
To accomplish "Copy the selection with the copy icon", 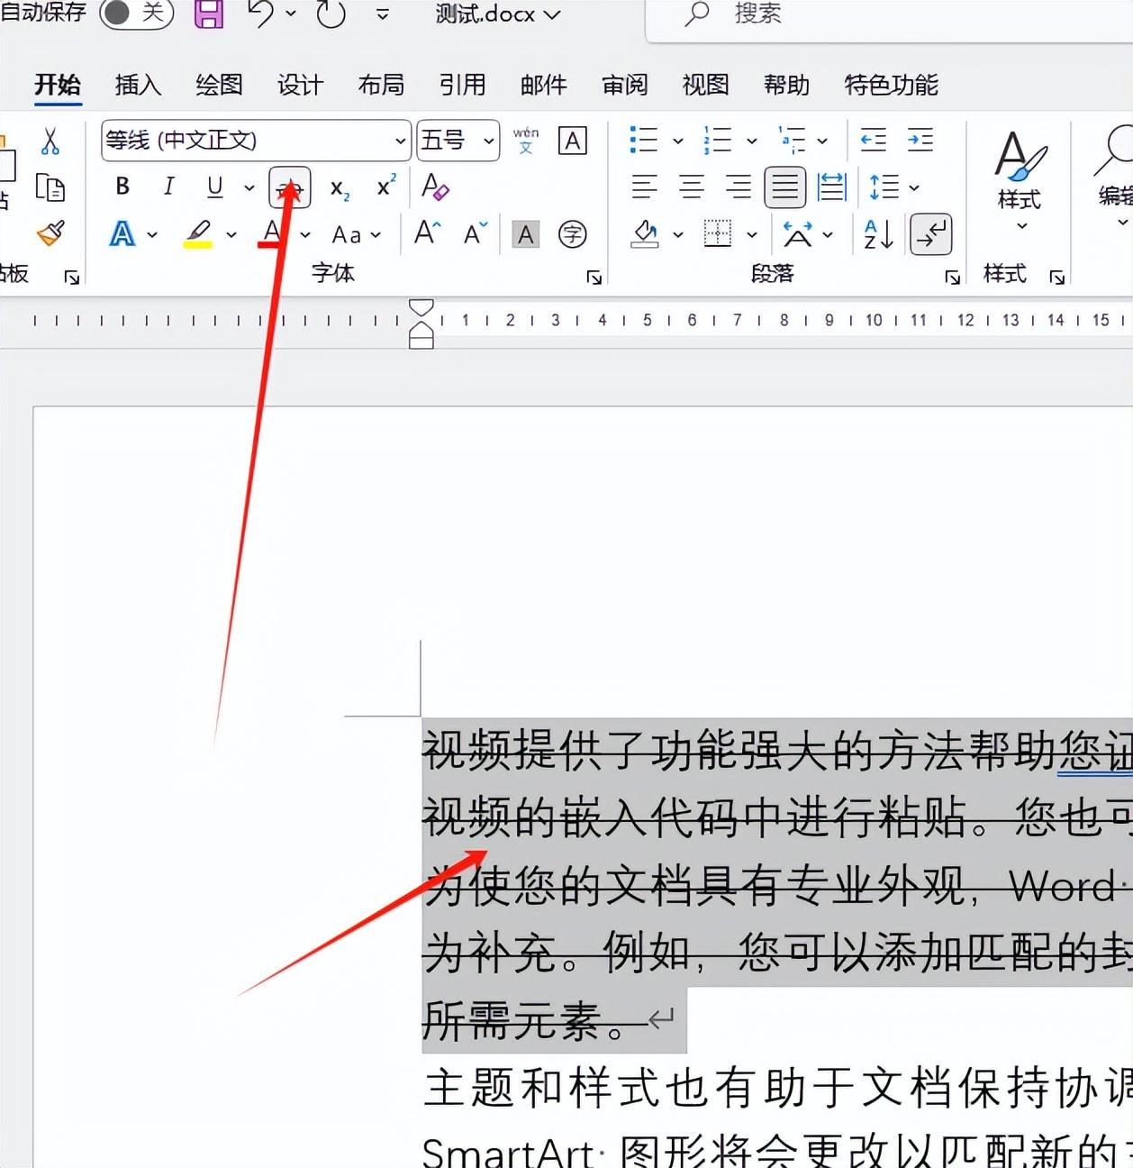I will tap(50, 187).
